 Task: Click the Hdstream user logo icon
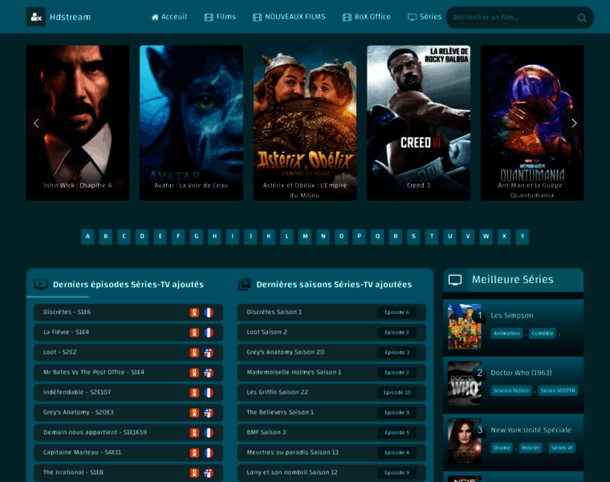pos(36,17)
